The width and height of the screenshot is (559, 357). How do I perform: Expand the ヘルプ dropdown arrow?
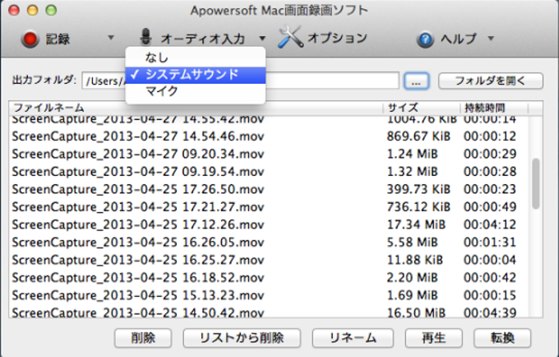pyautogui.click(x=491, y=38)
